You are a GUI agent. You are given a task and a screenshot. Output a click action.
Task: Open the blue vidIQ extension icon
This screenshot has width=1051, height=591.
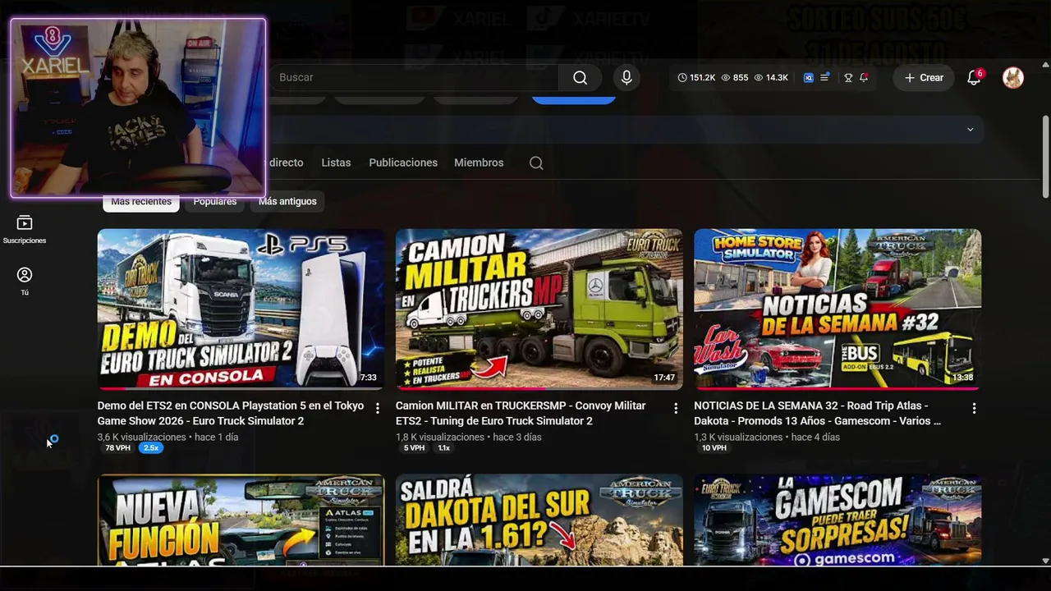(809, 77)
